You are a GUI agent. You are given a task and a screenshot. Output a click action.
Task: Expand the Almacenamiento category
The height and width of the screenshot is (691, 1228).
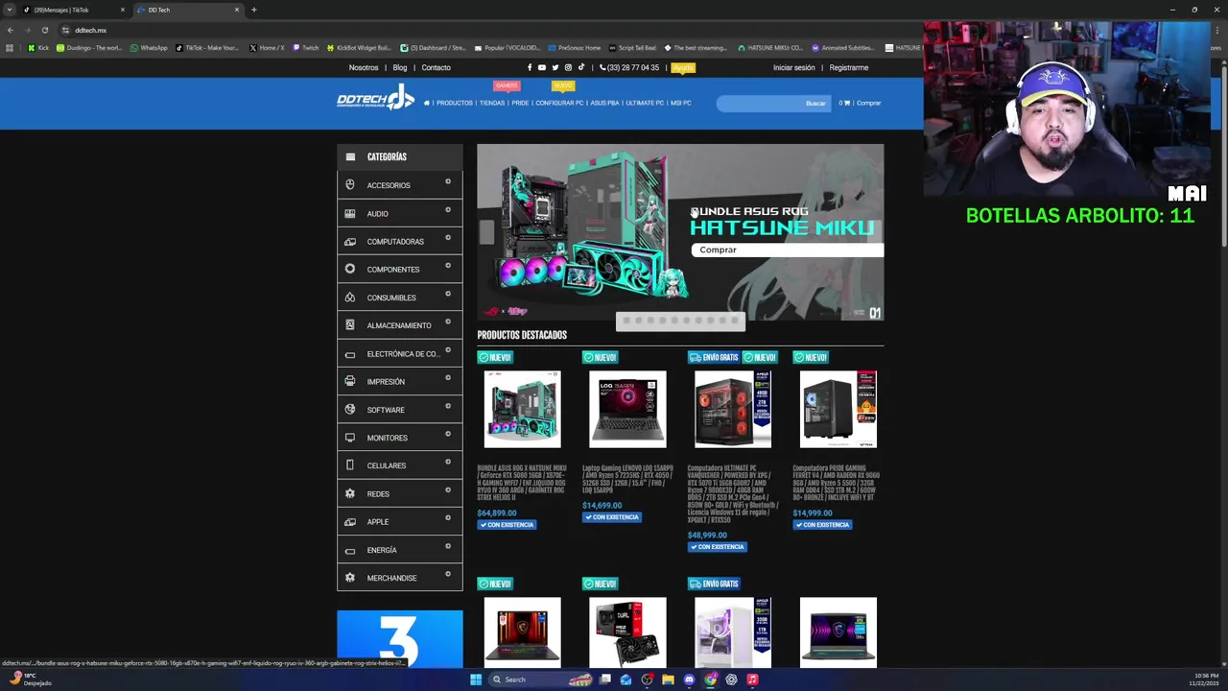[447, 322]
